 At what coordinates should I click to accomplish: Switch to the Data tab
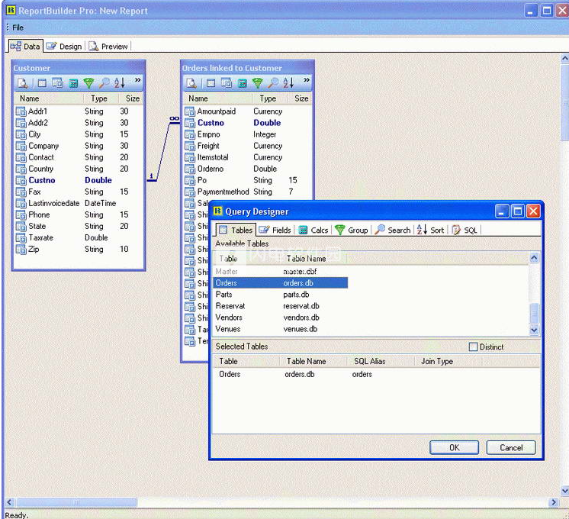tap(25, 46)
